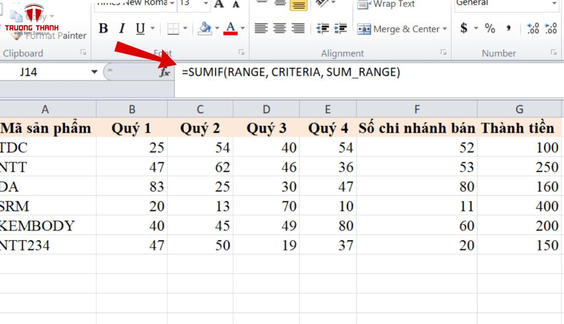Apply Comma Style
The image size is (564, 324).
click(509, 28)
